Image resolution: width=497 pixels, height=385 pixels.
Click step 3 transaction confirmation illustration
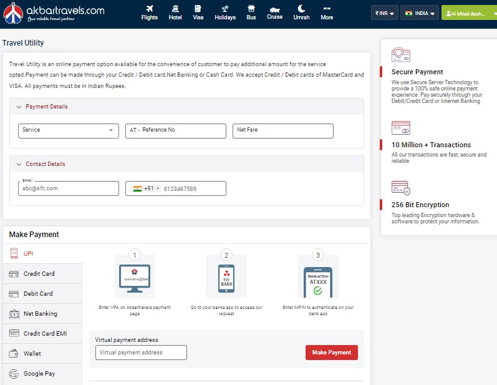(318, 276)
